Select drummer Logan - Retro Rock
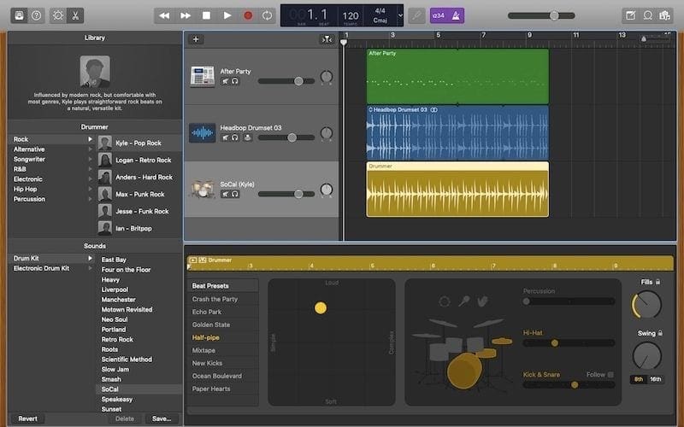This screenshot has height=427, width=684. [x=139, y=160]
